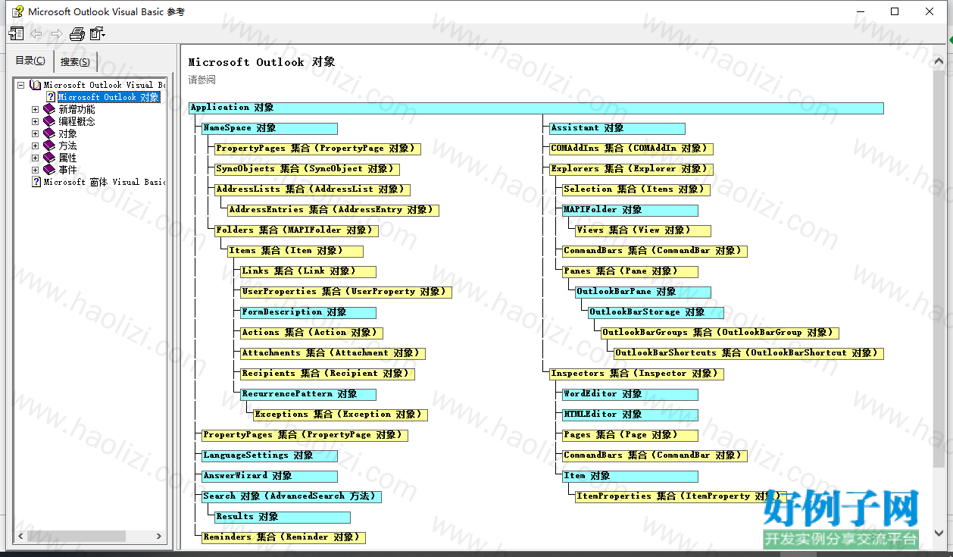
Task: Click the Explorers 集合 box
Action: (631, 169)
